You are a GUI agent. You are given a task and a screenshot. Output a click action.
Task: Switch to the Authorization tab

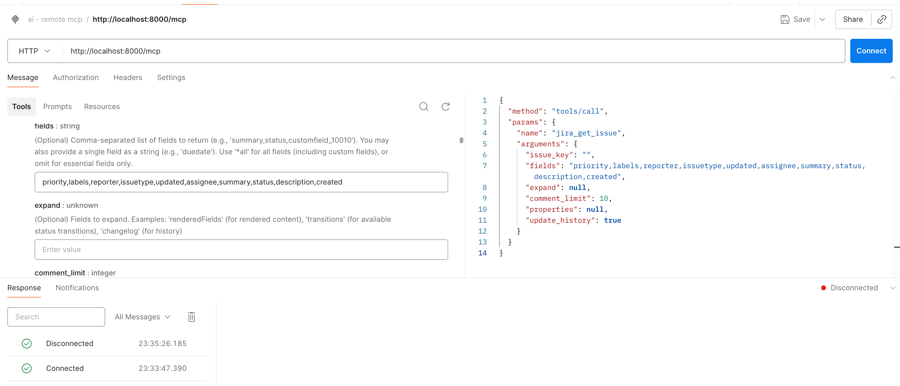pyautogui.click(x=76, y=78)
